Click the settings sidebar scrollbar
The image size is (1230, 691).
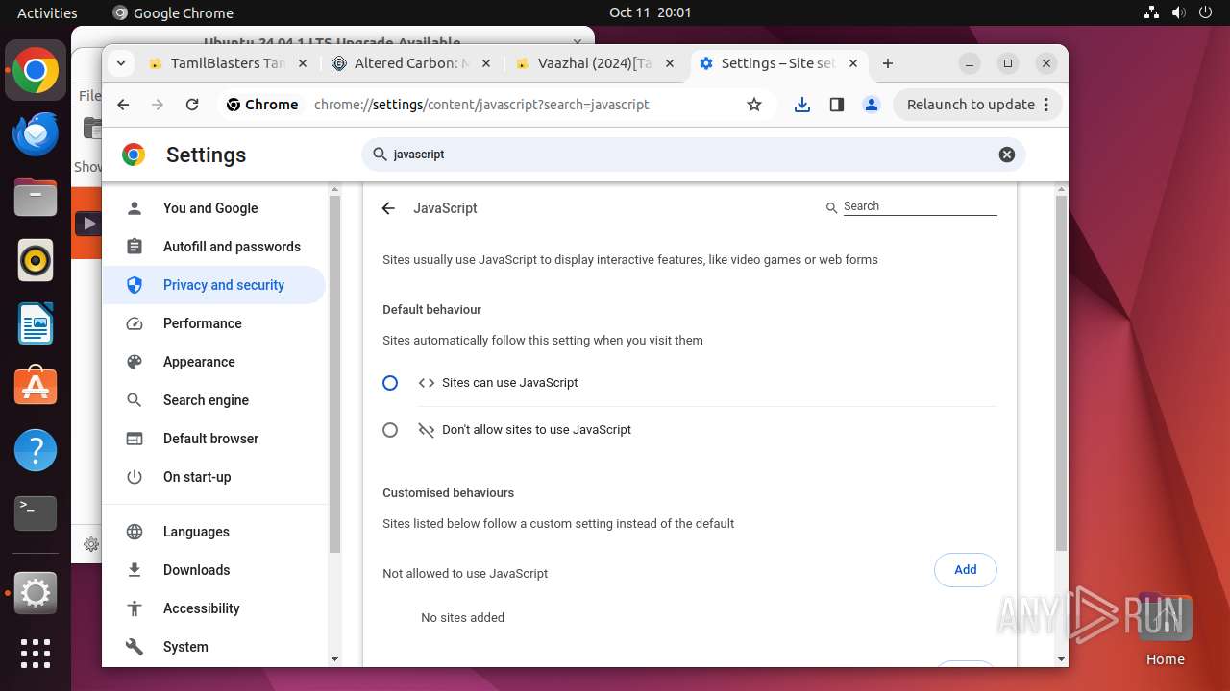[334, 374]
